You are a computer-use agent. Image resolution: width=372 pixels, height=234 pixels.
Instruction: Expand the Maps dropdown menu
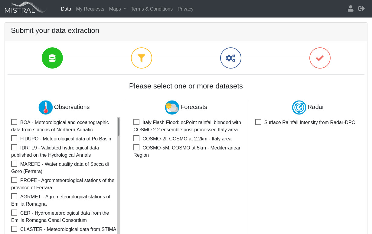117,9
